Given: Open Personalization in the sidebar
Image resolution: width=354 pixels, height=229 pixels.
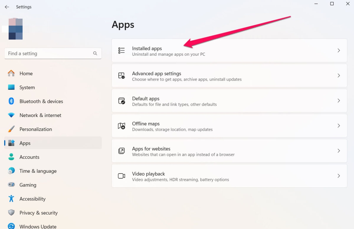Looking at the screenshot, I should pyautogui.click(x=35, y=129).
